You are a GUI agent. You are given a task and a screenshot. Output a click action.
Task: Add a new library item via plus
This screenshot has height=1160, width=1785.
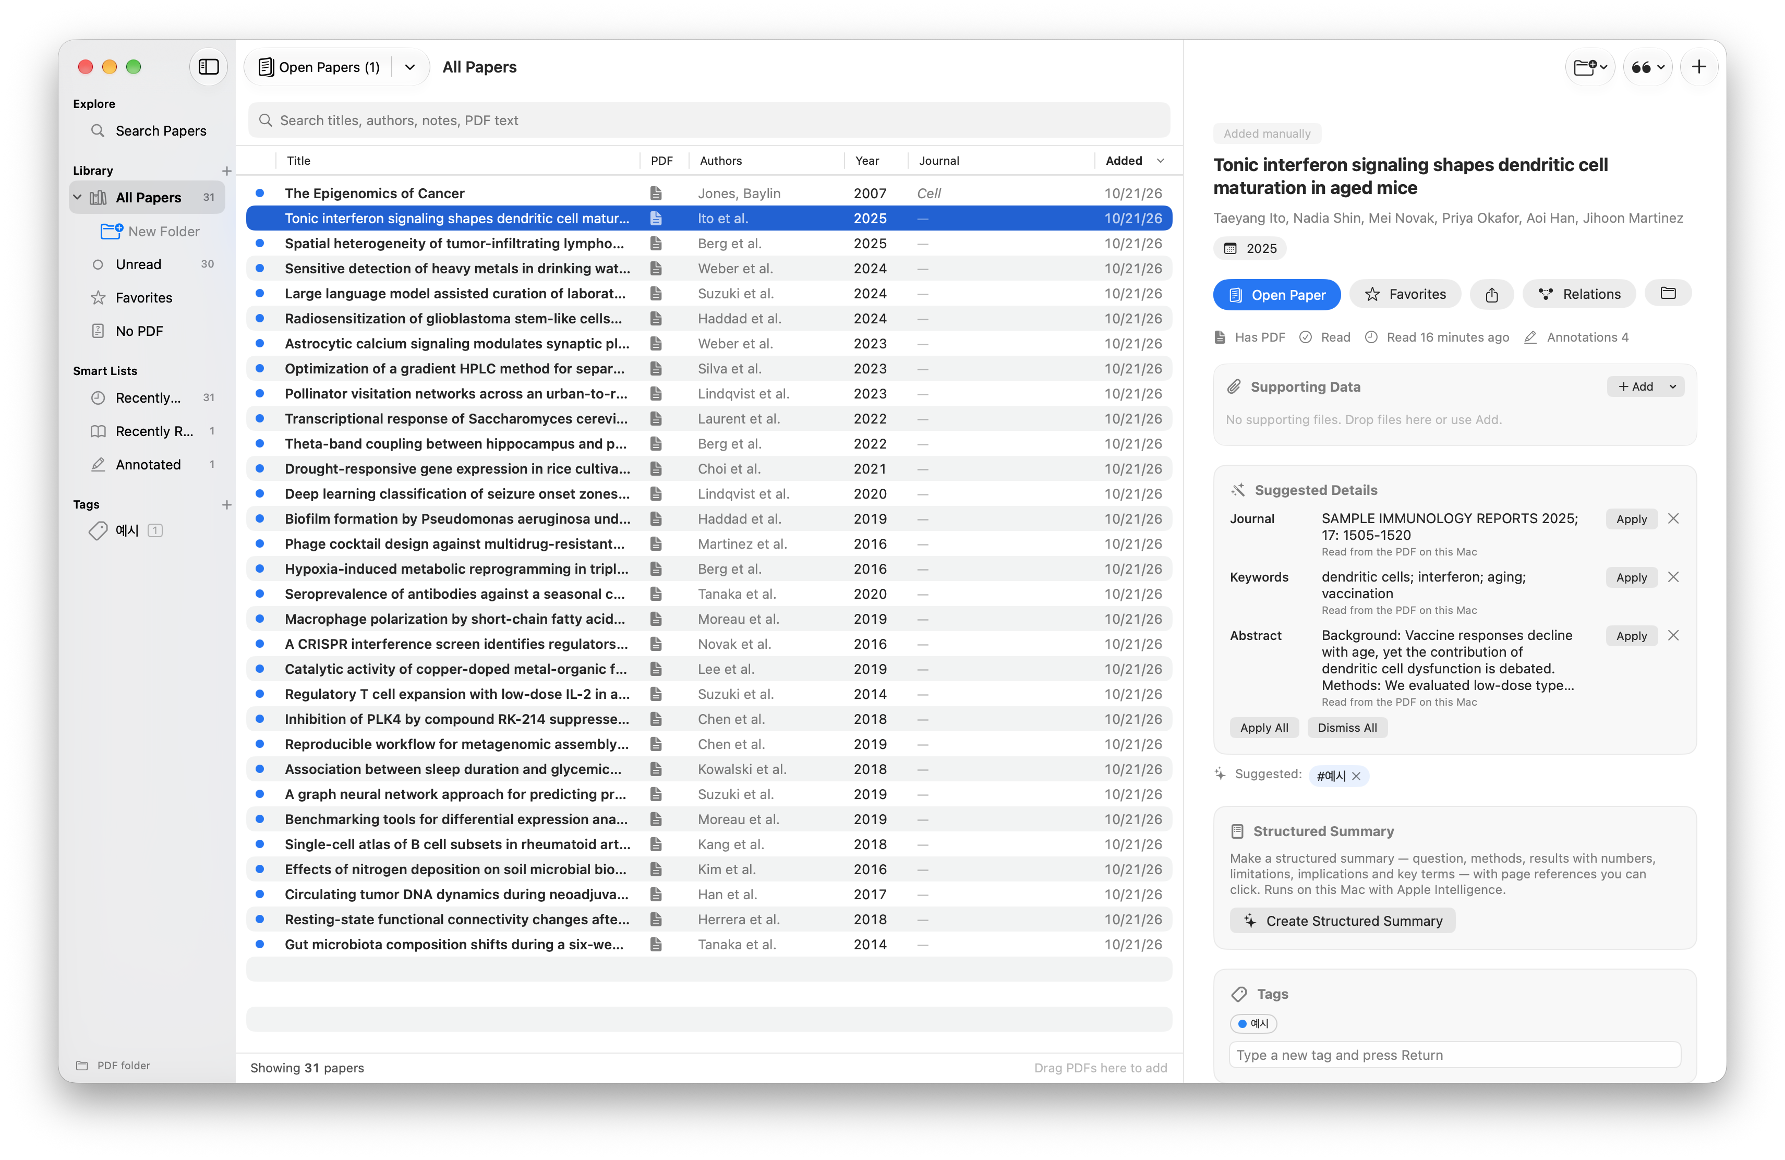pyautogui.click(x=226, y=171)
